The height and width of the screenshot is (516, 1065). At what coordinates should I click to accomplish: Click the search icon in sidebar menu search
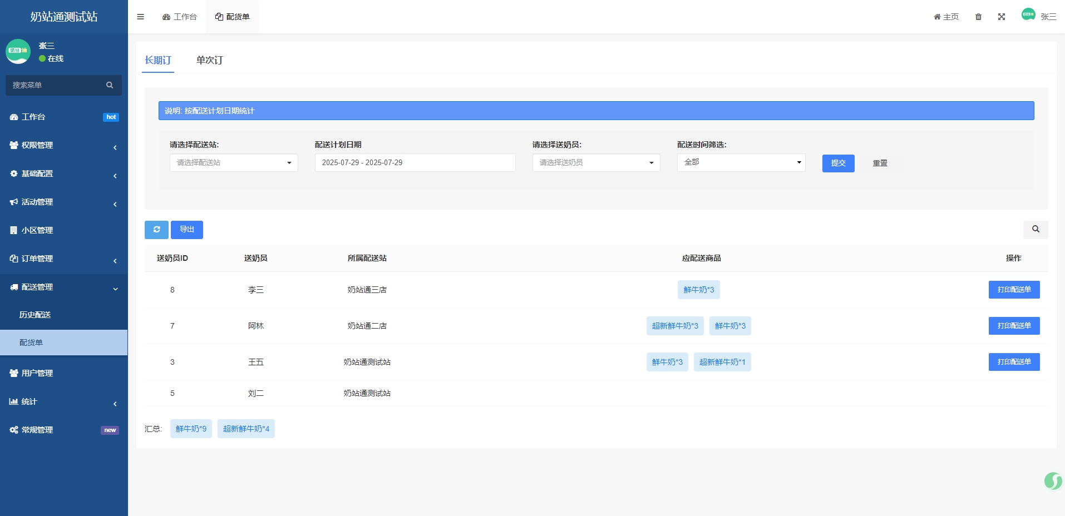110,85
